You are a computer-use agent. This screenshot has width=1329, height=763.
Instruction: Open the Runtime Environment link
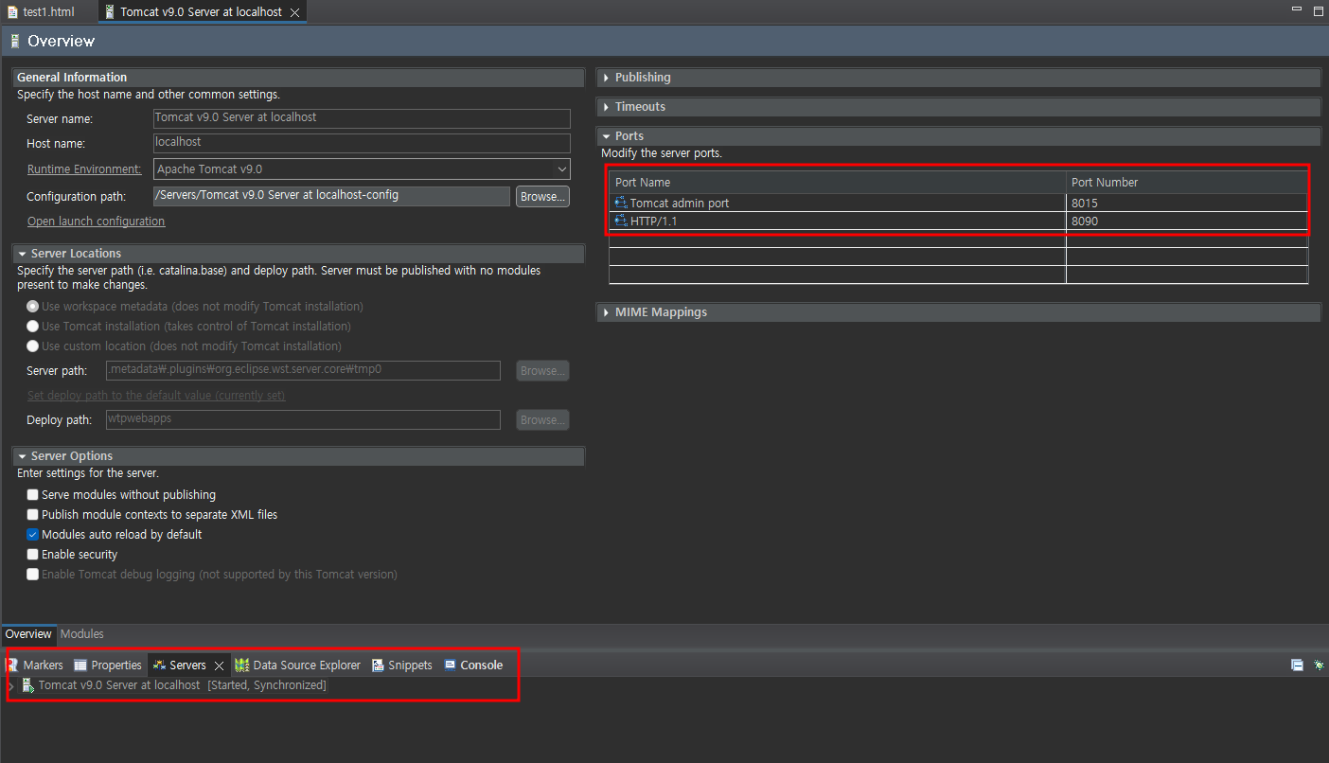[x=83, y=169]
